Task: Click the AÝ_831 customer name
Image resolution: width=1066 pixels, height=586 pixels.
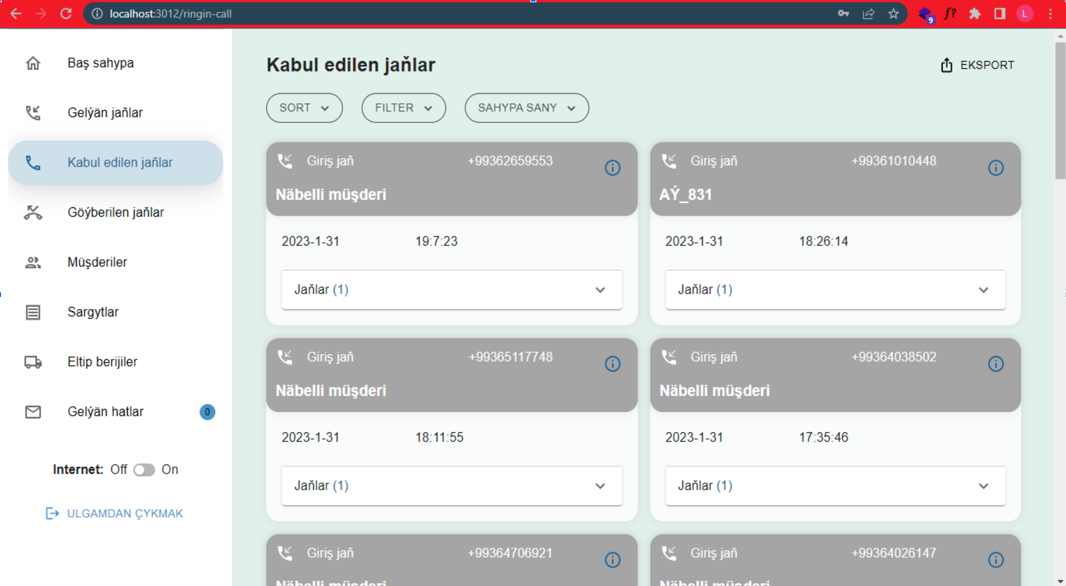Action: 685,194
